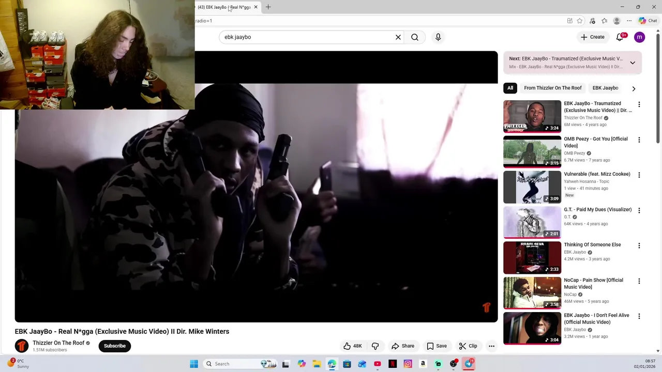Screen dimensions: 662x372
Task: Play NoCap - Pain Show thumbnail
Action: click(x=532, y=293)
